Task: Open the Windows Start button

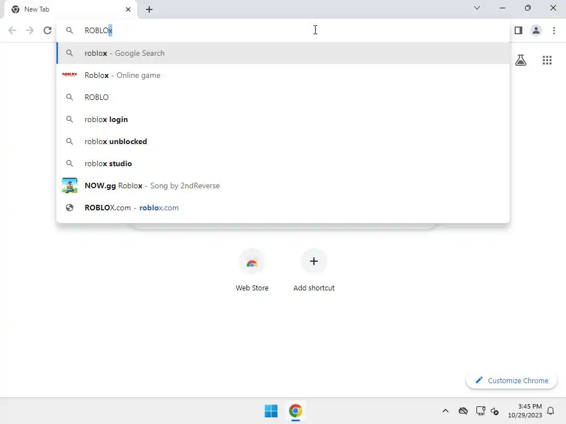Action: 271,411
